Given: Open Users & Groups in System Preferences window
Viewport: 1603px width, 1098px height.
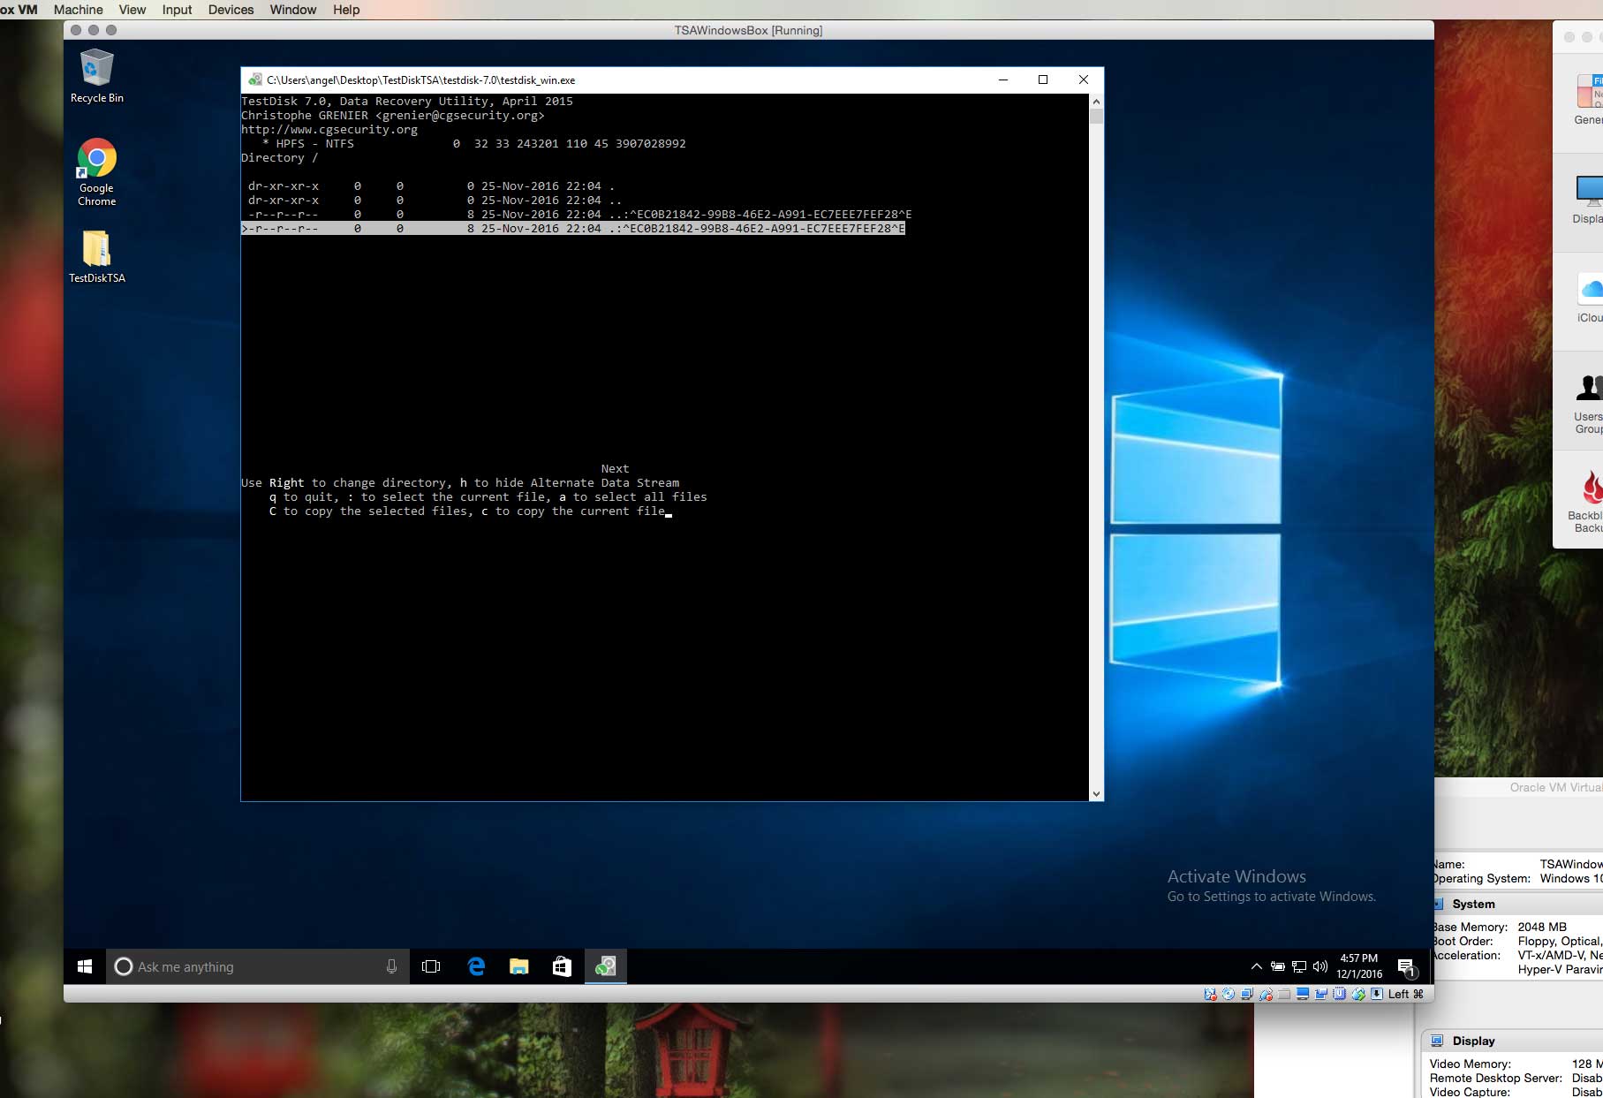Looking at the screenshot, I should [x=1589, y=404].
